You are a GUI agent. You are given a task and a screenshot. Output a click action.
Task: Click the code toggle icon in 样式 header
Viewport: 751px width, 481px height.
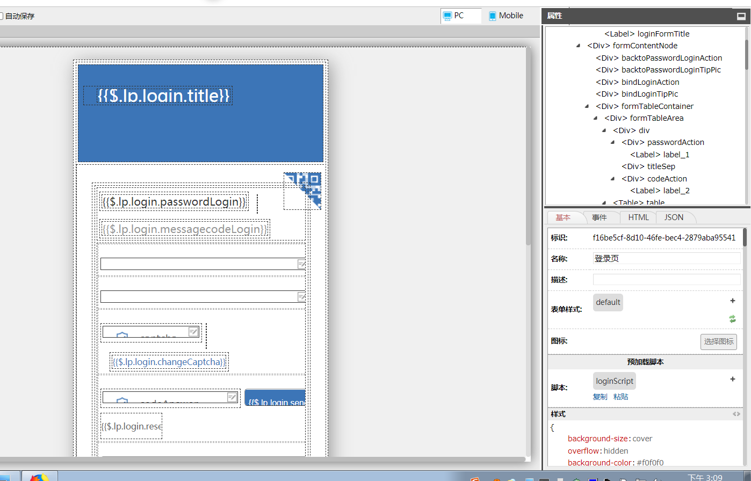[x=736, y=414]
